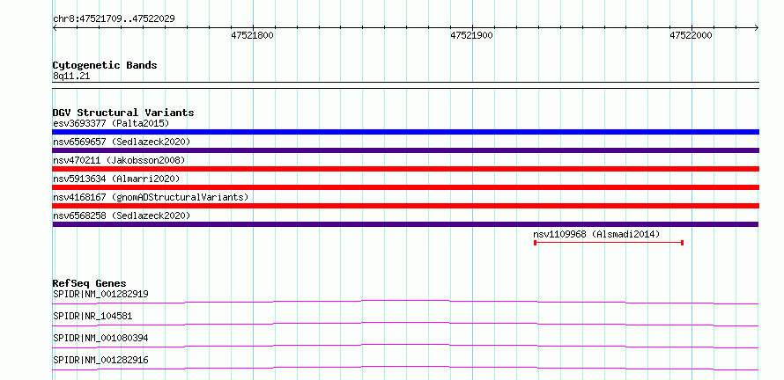Click the 47522000 ruler position label
This screenshot has width=784, height=380.
click(x=691, y=35)
